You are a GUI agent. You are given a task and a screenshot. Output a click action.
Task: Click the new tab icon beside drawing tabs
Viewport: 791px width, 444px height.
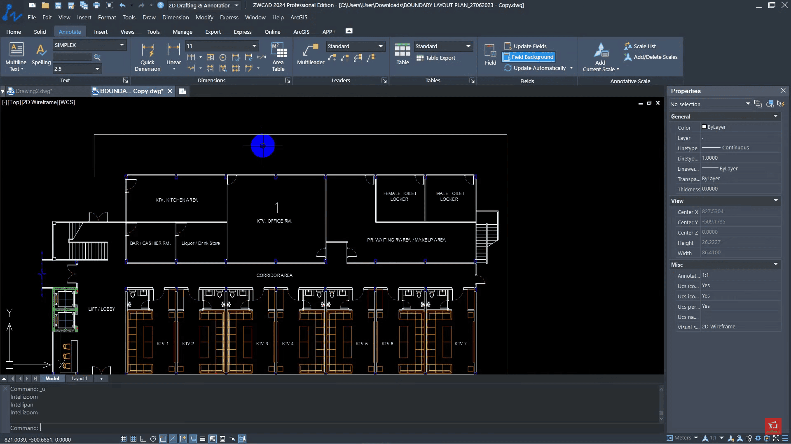[183, 91]
